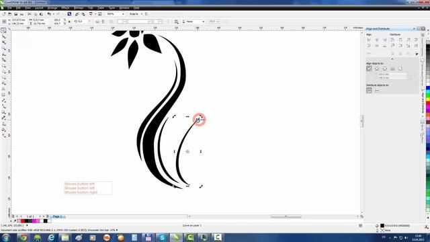430x242 pixels.
Task: Open the Arrange menu
Action: 52,8
